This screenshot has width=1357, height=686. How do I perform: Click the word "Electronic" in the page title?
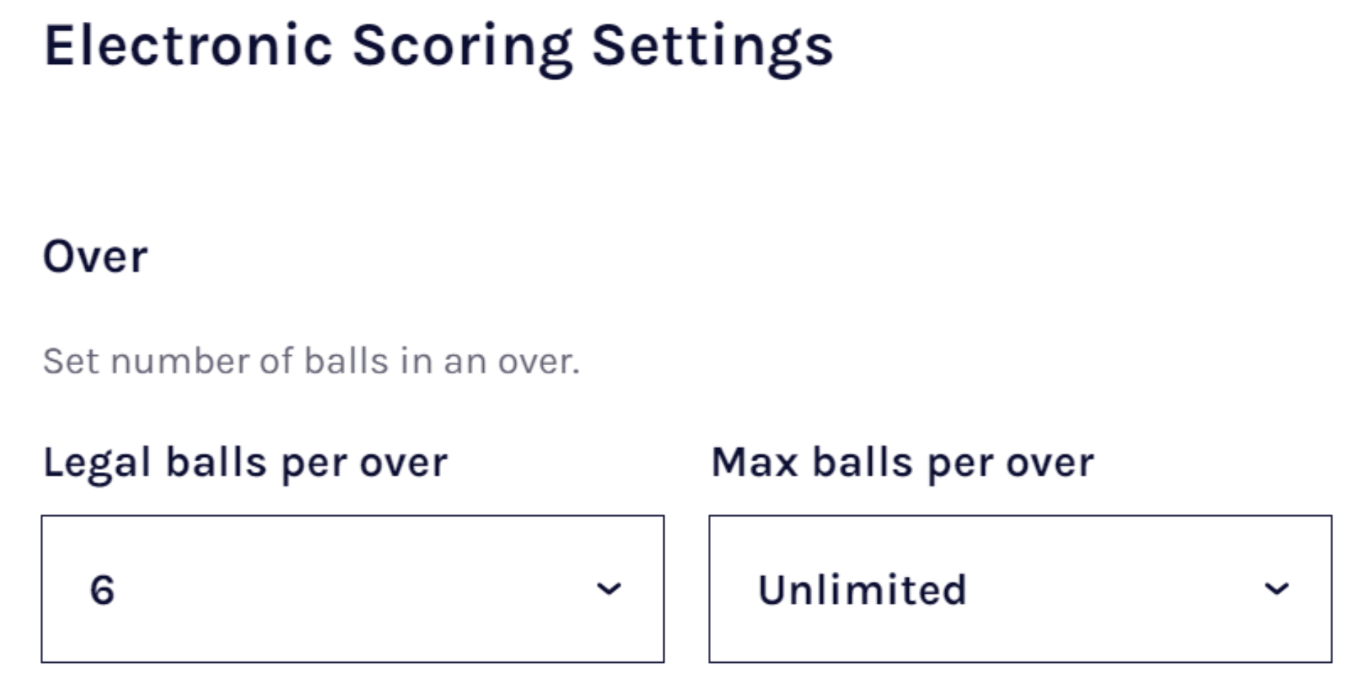(188, 47)
